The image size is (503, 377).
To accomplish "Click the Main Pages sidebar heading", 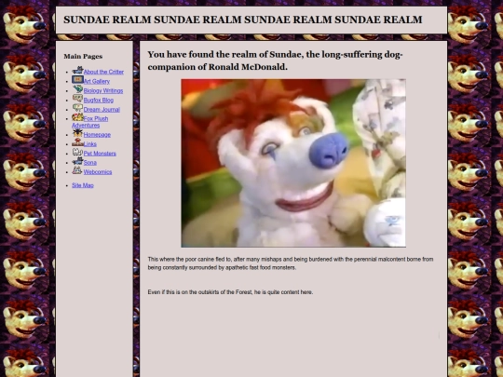I will pos(83,57).
